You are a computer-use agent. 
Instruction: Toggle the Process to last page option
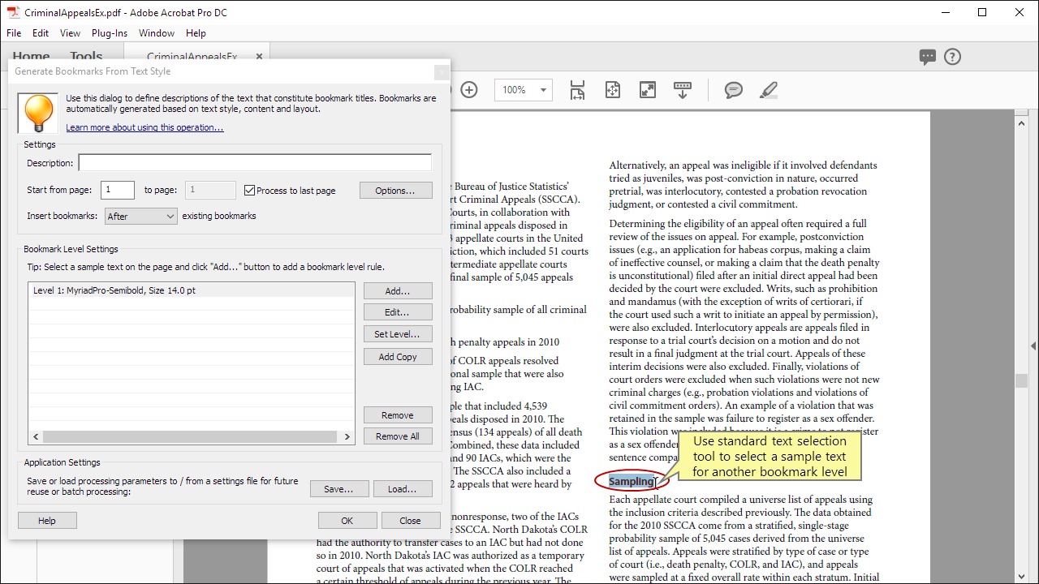(250, 190)
